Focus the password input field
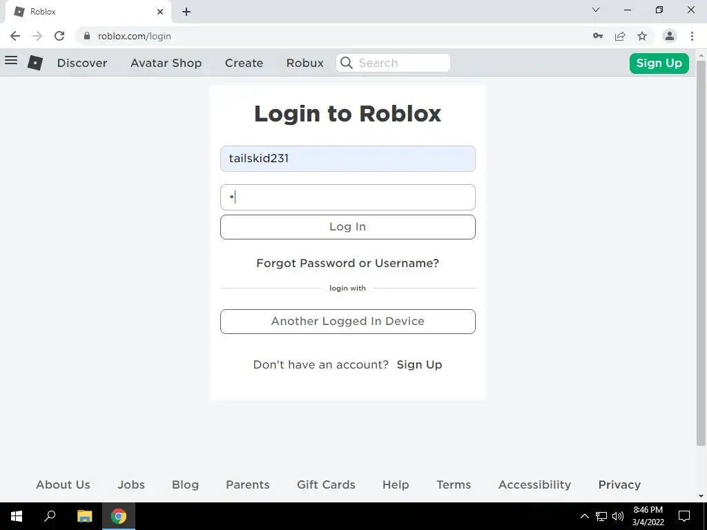This screenshot has width=707, height=530. tap(348, 197)
